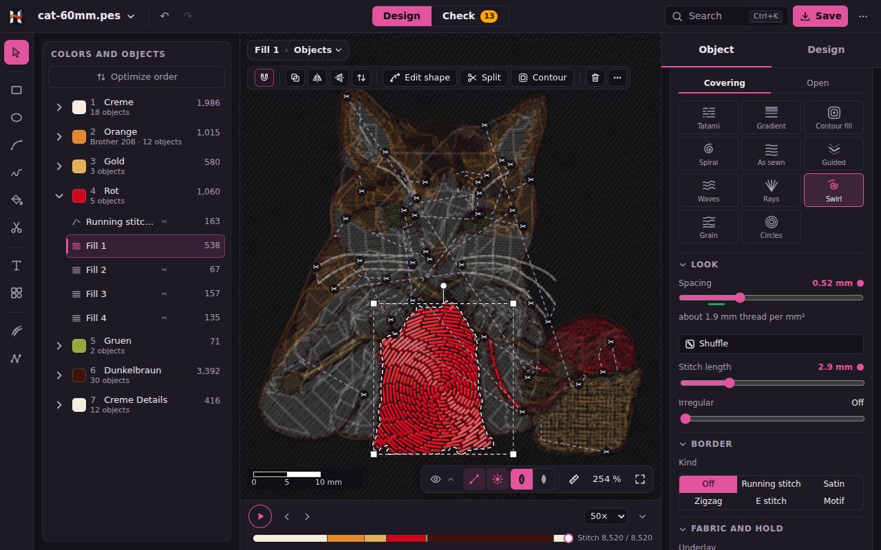Viewport: 881px width, 550px height.
Task: Switch to the Open fill tab
Action: point(818,83)
